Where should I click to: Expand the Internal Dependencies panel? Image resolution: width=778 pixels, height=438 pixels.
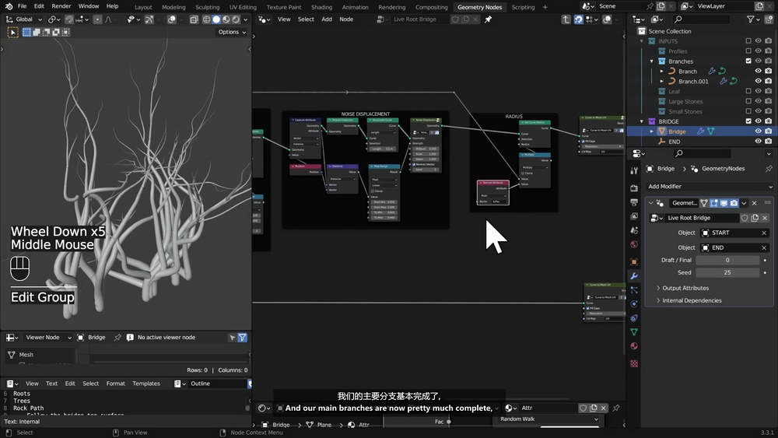(x=692, y=300)
